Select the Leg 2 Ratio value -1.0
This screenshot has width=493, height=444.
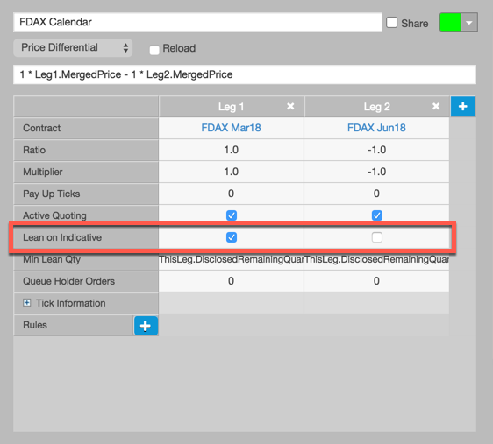tap(376, 150)
